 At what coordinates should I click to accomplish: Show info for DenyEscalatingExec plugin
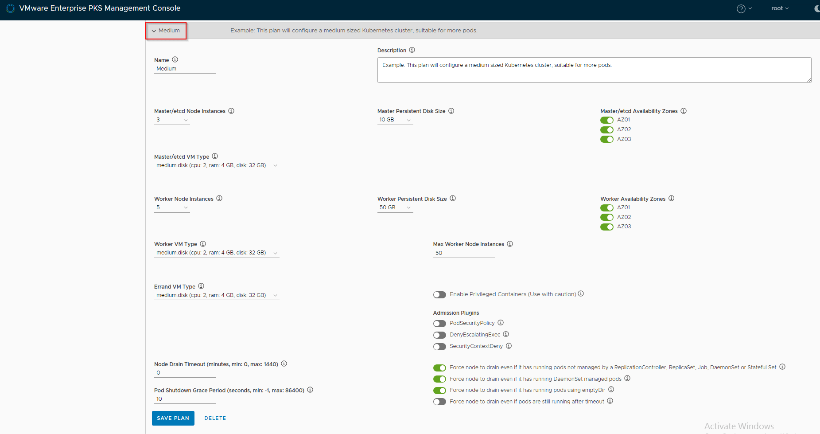(506, 334)
